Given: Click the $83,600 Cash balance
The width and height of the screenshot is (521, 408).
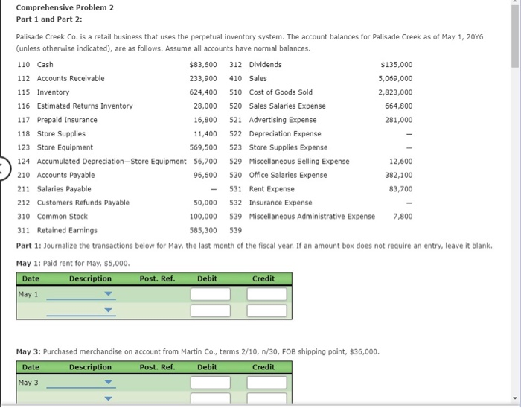Looking at the screenshot, I should click(203, 65).
